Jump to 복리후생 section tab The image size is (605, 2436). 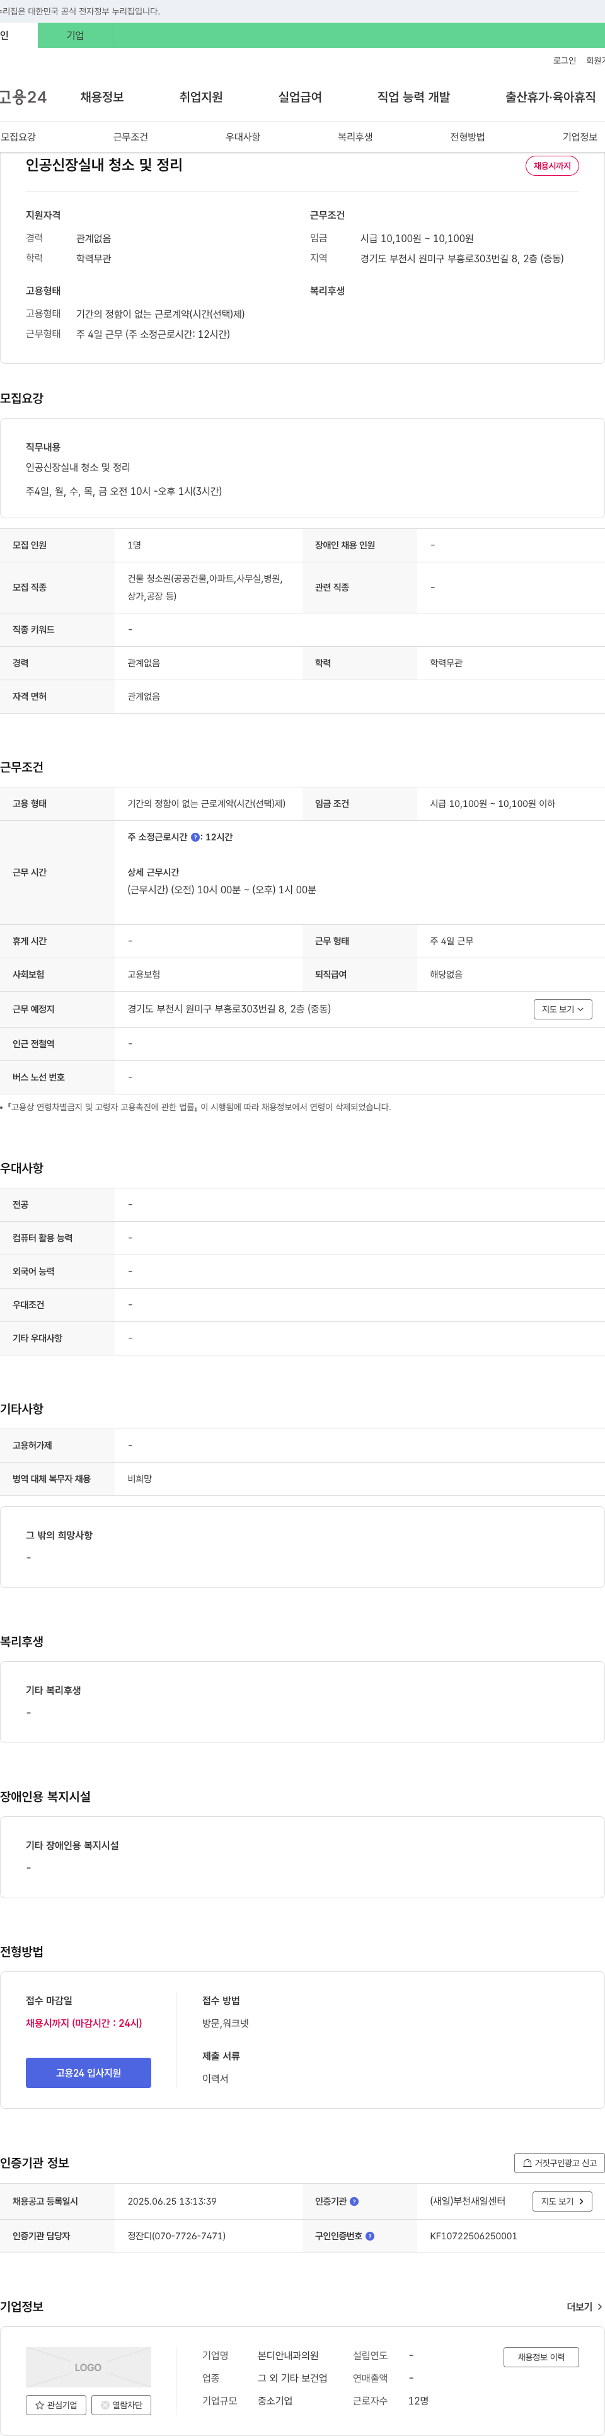[355, 137]
